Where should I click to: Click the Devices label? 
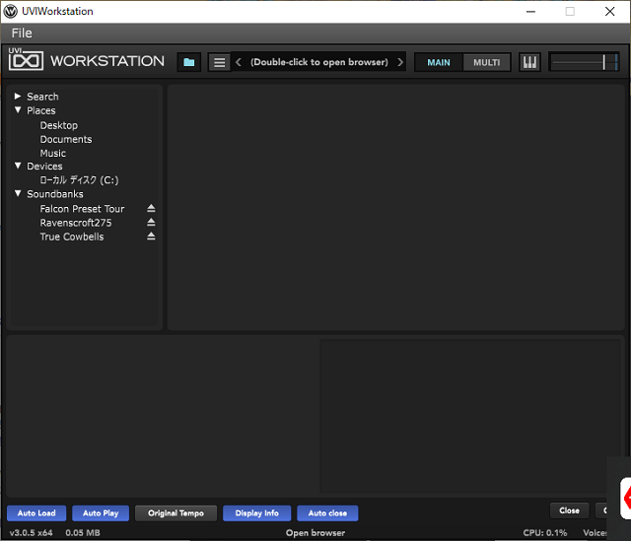(x=44, y=167)
